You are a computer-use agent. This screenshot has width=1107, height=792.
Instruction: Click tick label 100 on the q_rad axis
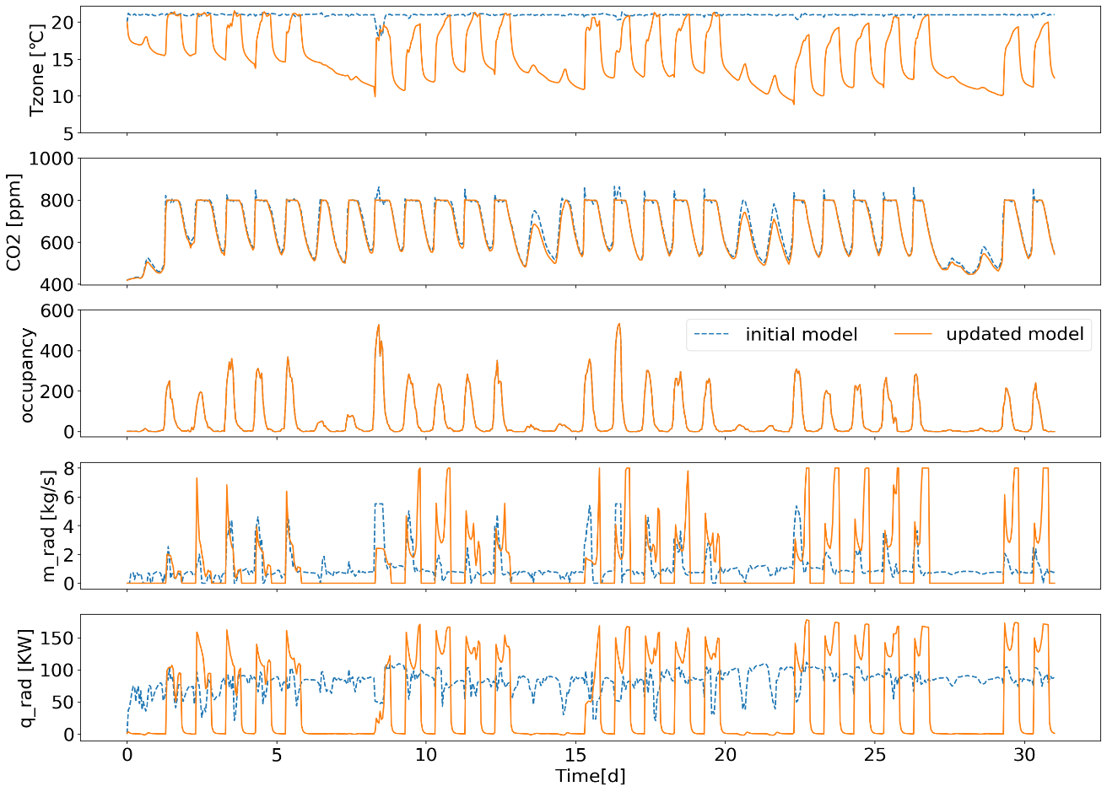pos(57,670)
